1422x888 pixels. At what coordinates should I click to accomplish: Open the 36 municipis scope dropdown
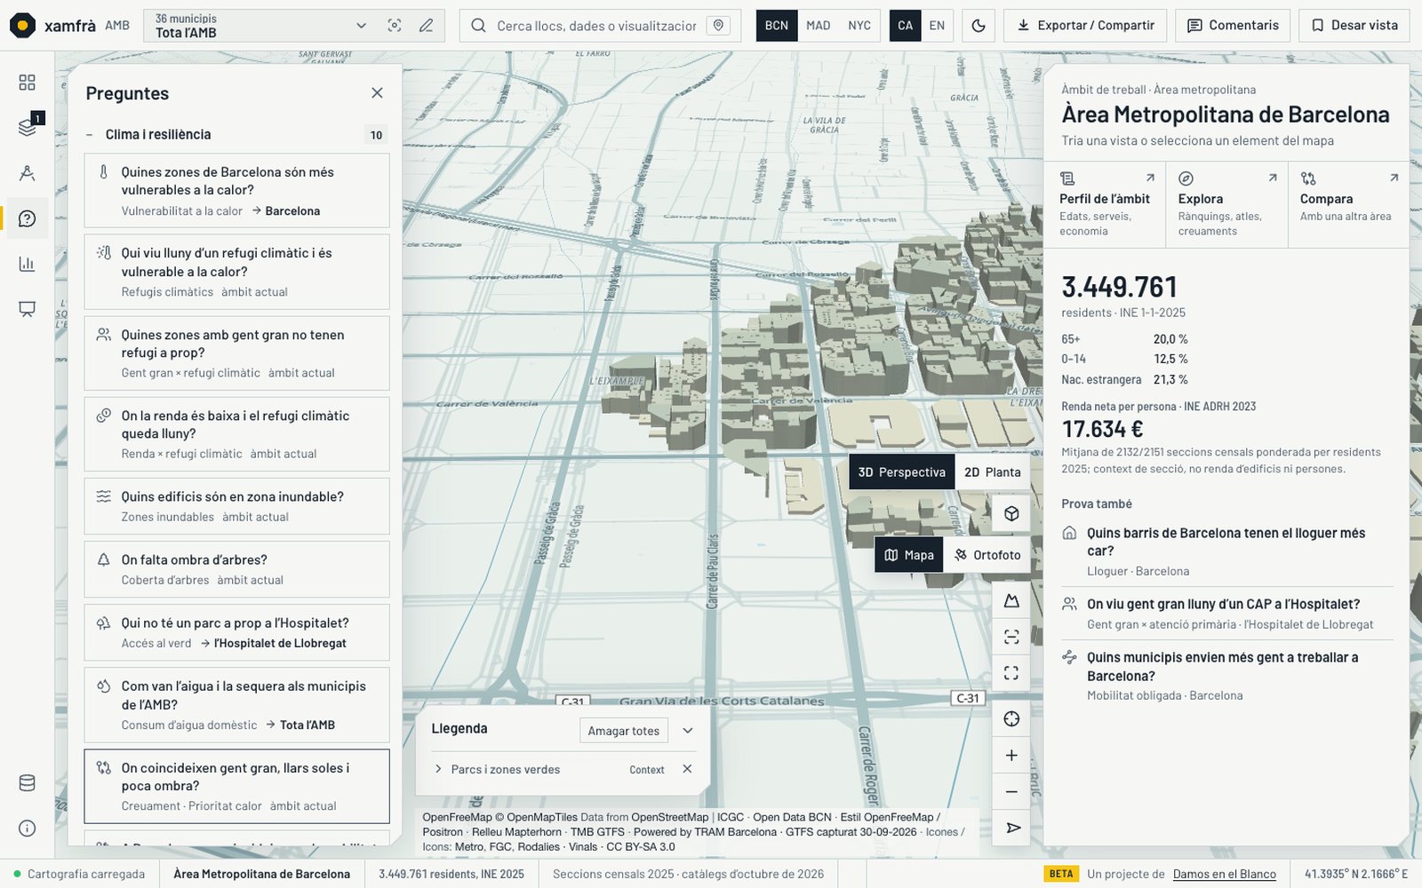(262, 26)
